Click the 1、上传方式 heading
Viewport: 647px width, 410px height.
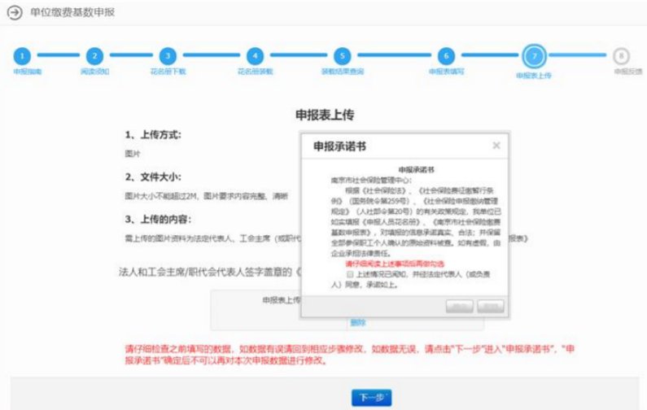[x=153, y=135]
